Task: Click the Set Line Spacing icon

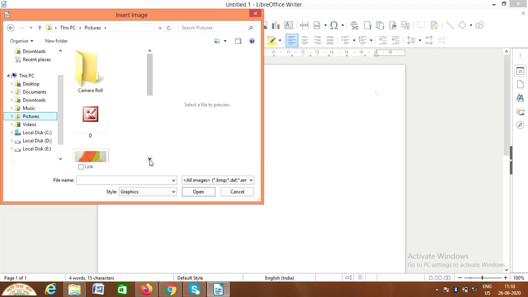Action: coord(411,40)
